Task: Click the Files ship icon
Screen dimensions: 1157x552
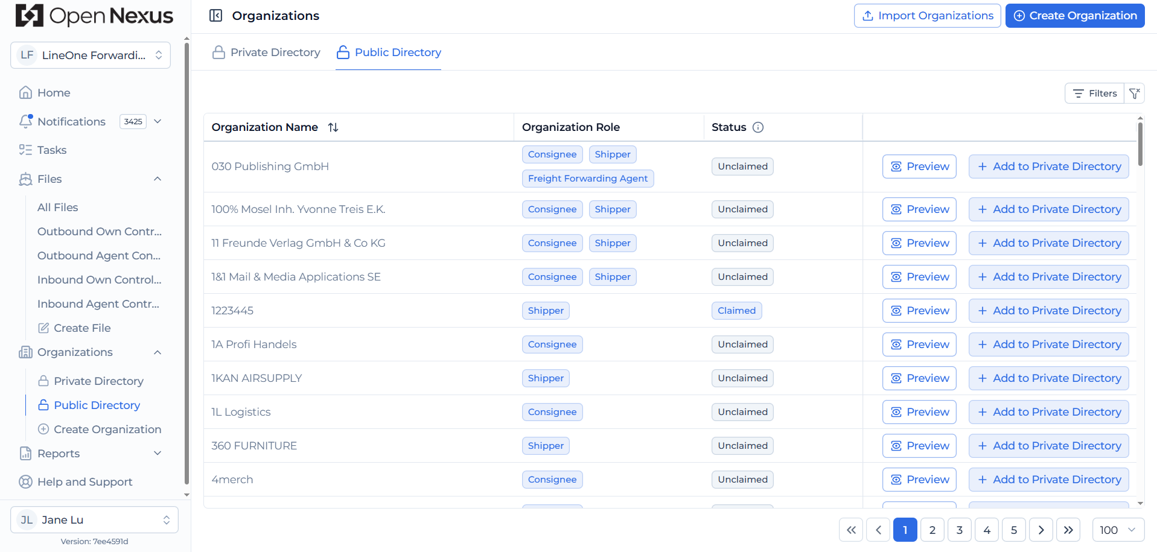Action: [25, 179]
